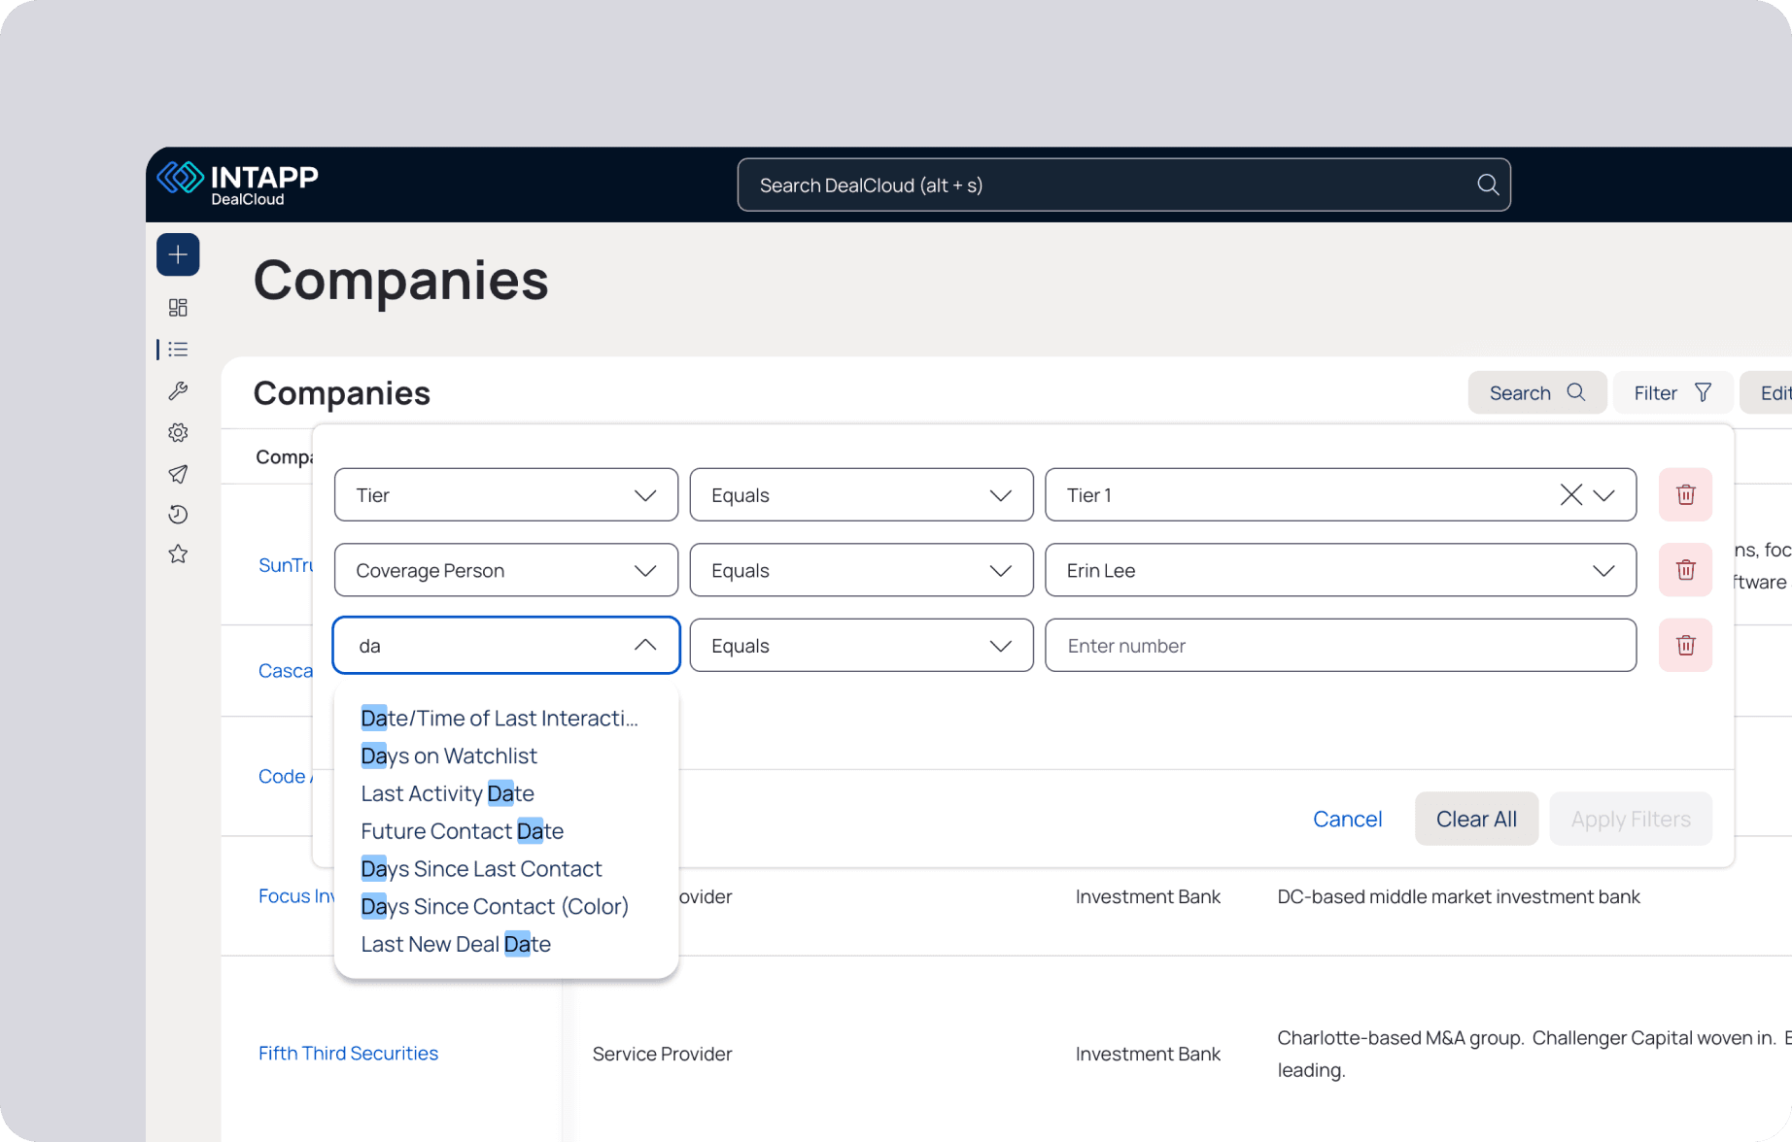The image size is (1792, 1142).
Task: Click DC-based middle market investment bank text
Action: coord(1459,896)
